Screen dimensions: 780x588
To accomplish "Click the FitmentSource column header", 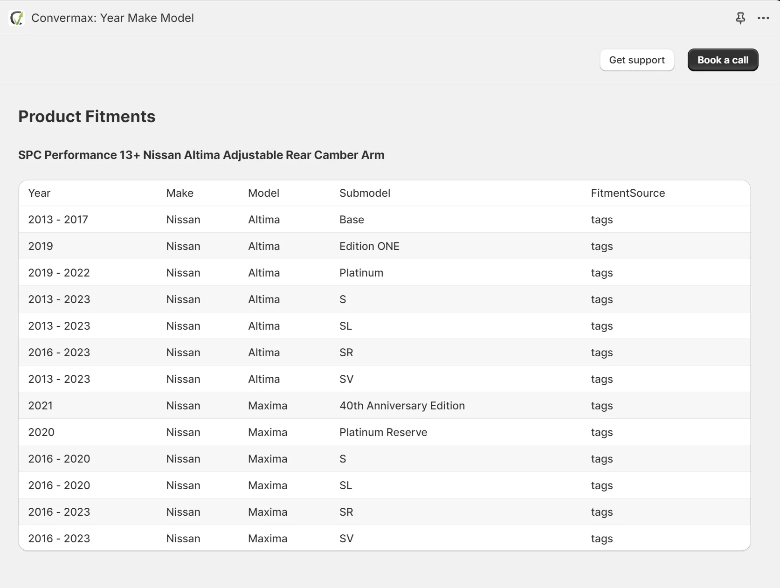I will pos(628,193).
